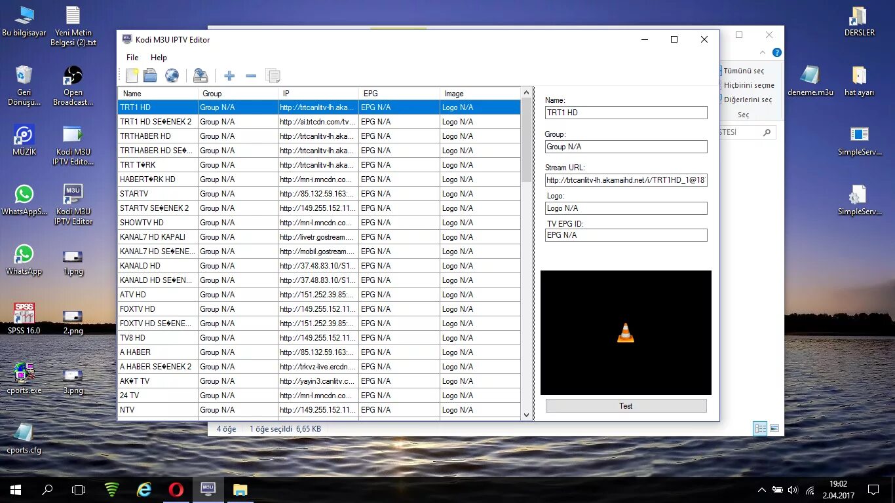
Task: Select the STARTV channel row
Action: (319, 194)
